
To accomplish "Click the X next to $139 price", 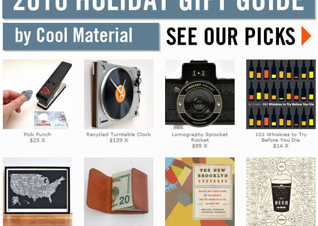I will 126,141.
